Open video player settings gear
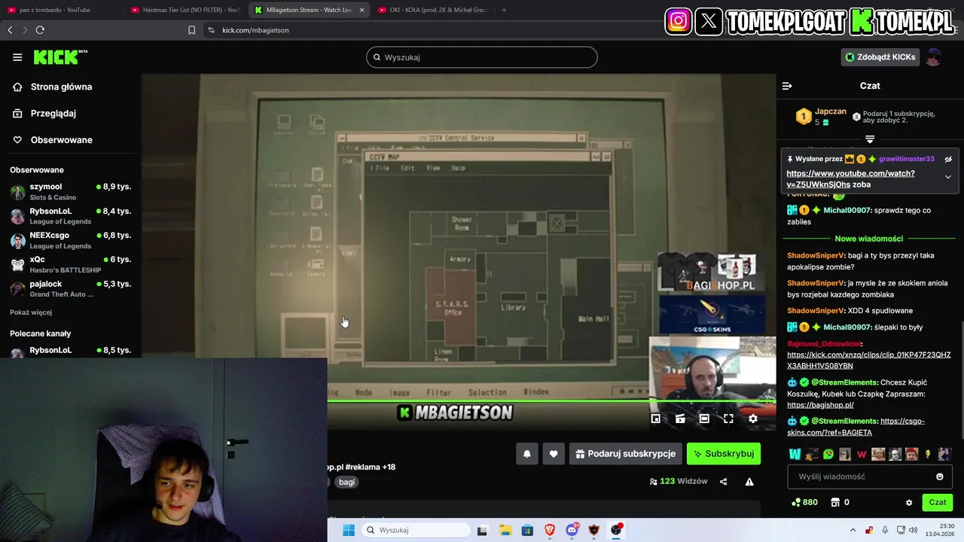964x542 pixels. (752, 419)
